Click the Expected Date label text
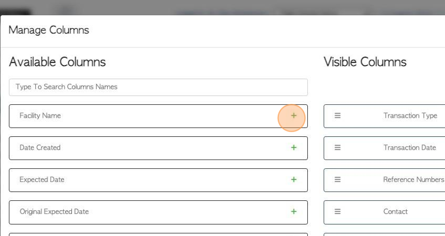 point(42,180)
